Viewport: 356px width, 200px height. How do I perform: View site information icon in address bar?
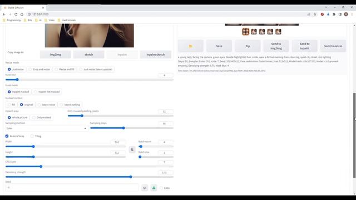[29, 14]
